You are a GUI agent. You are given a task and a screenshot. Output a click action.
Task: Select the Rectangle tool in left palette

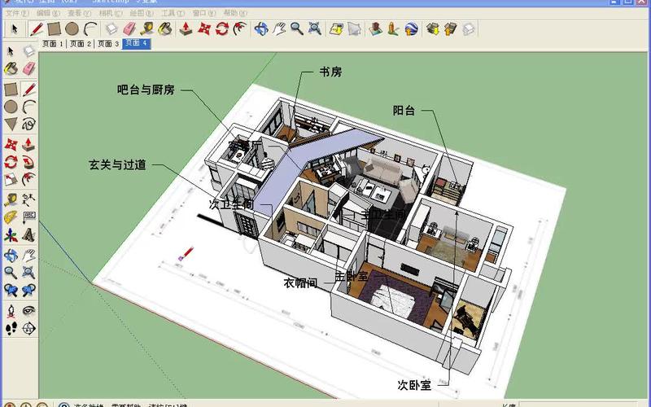(11, 89)
